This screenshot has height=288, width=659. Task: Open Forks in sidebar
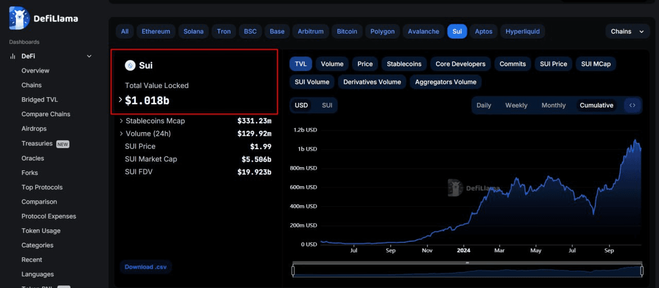point(30,173)
